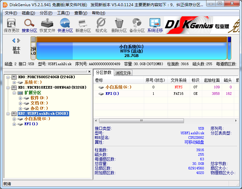Go to the previous disk with left arrow
The image size is (242, 189).
(14, 41)
